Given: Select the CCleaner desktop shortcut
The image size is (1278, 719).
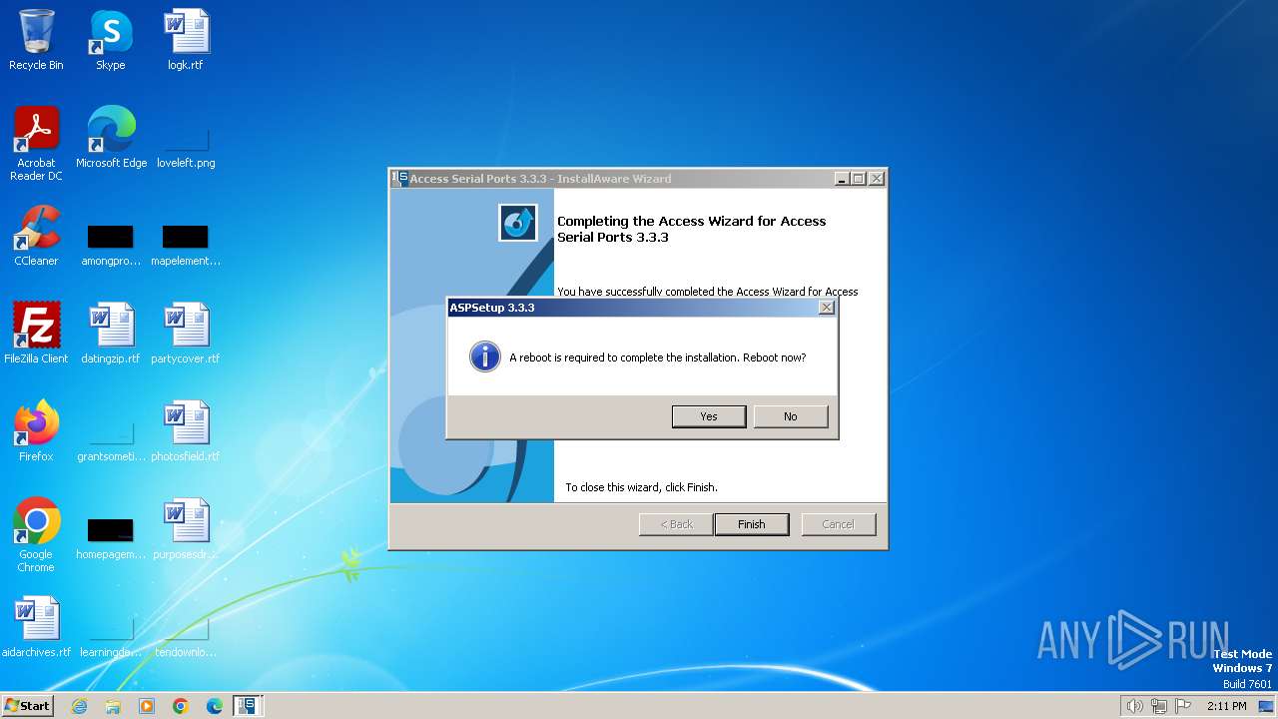Looking at the screenshot, I should coord(36,236).
